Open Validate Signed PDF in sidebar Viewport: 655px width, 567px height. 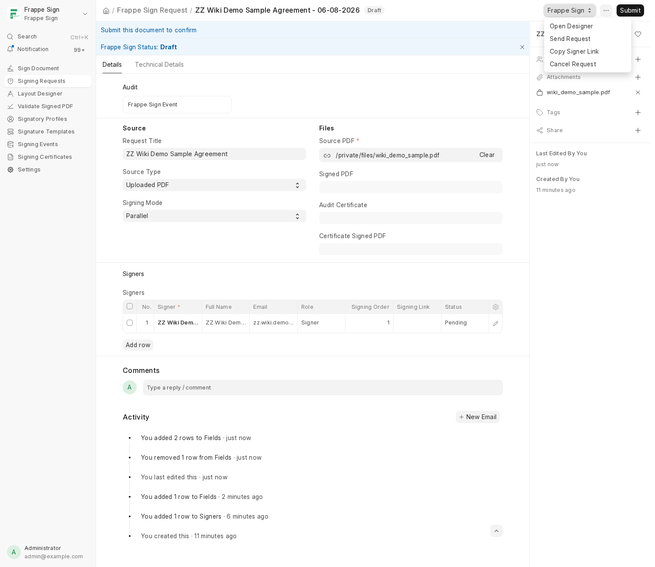(48, 106)
